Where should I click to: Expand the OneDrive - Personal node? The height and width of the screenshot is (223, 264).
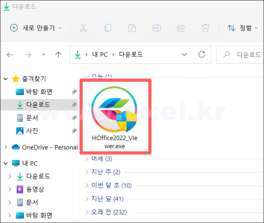6,147
